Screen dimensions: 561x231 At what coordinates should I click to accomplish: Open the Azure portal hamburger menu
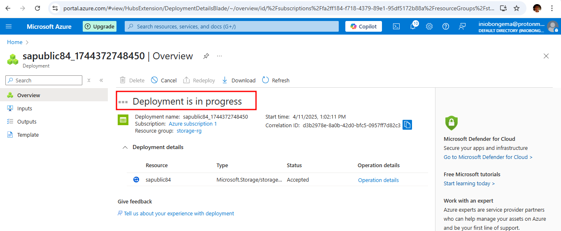pyautogui.click(x=9, y=26)
